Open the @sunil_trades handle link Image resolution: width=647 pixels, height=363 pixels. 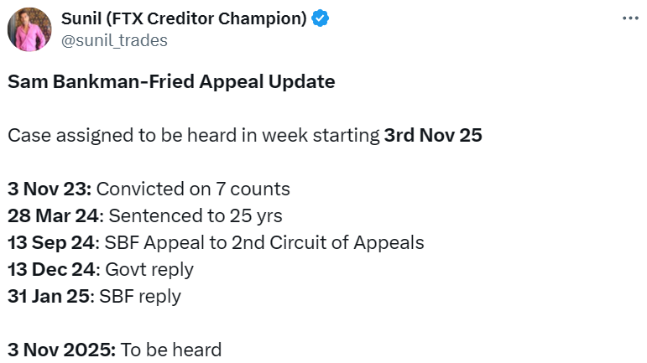(x=114, y=40)
